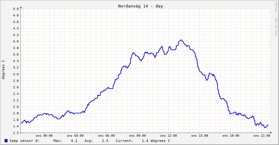Screen dimensions: 279x145
Task: Click the 'ons 03:00' time axis label
Action: click(75, 135)
